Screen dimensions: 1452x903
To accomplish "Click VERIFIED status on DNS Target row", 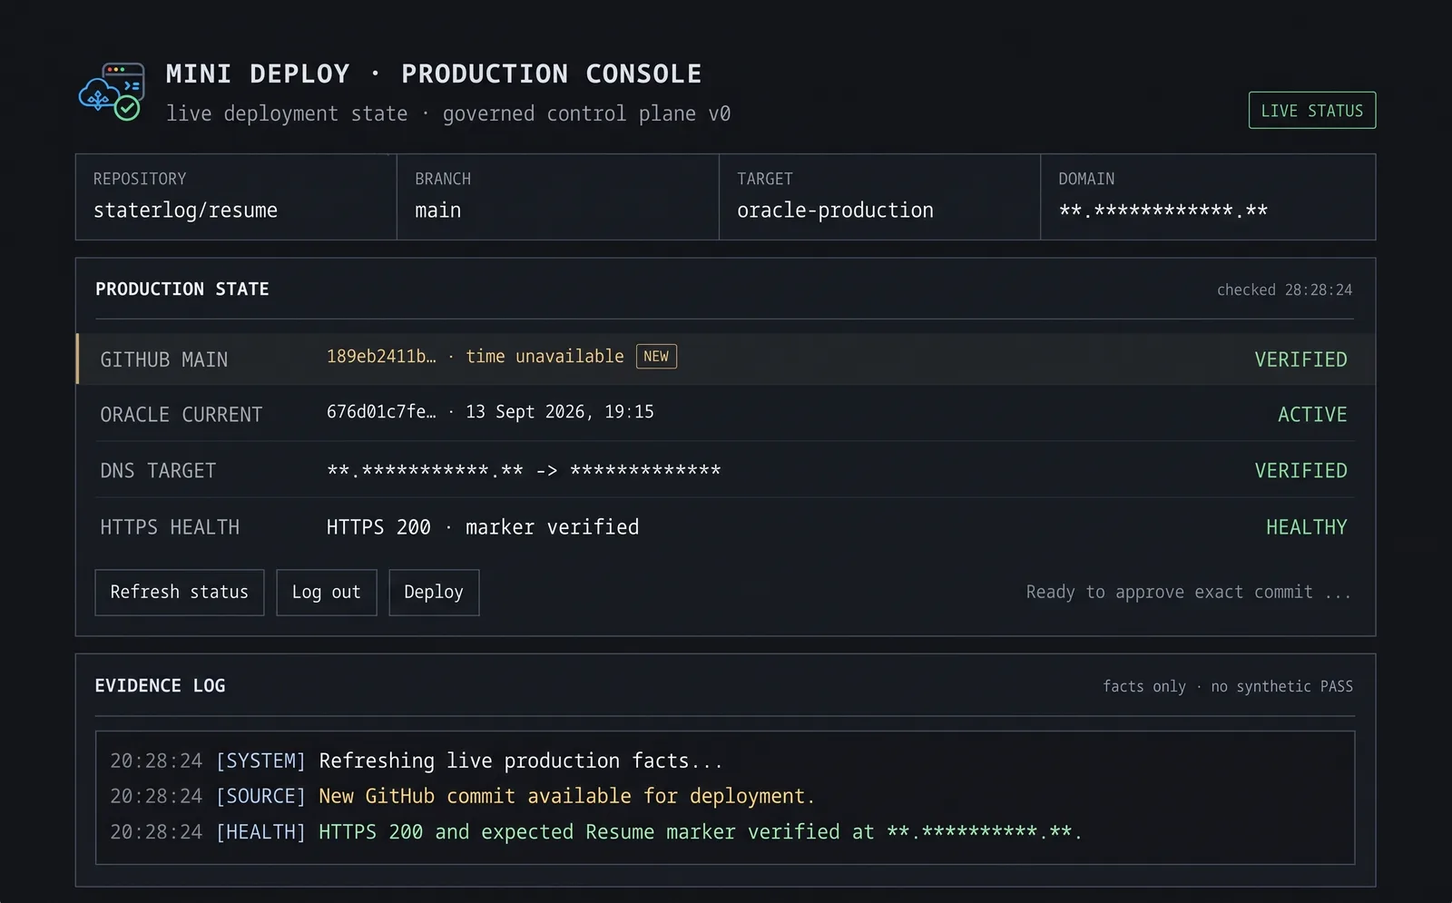I will [x=1300, y=471].
